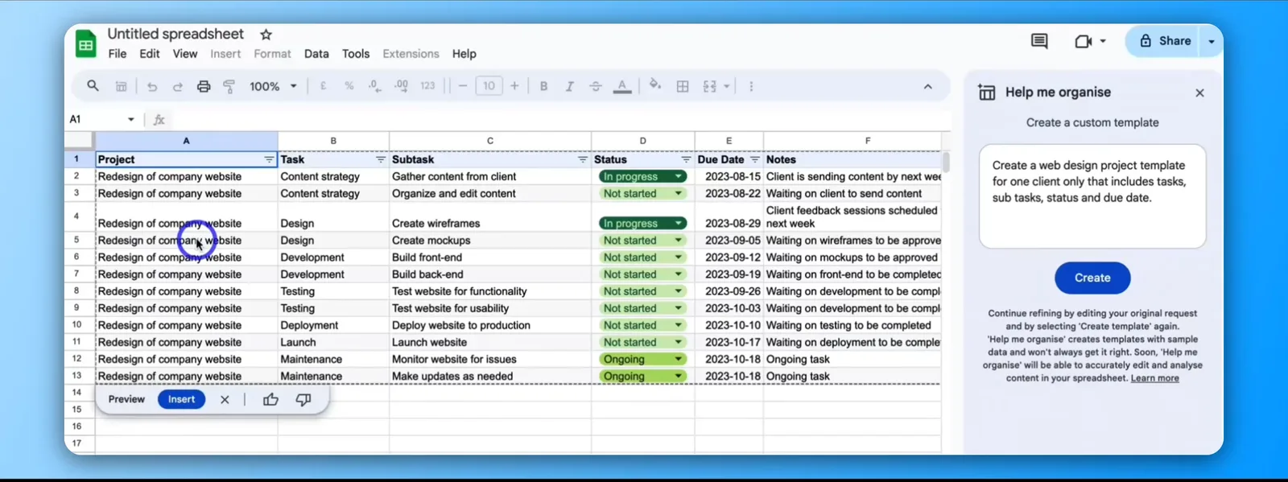Open the Project column filter
The width and height of the screenshot is (1288, 482).
(x=270, y=159)
